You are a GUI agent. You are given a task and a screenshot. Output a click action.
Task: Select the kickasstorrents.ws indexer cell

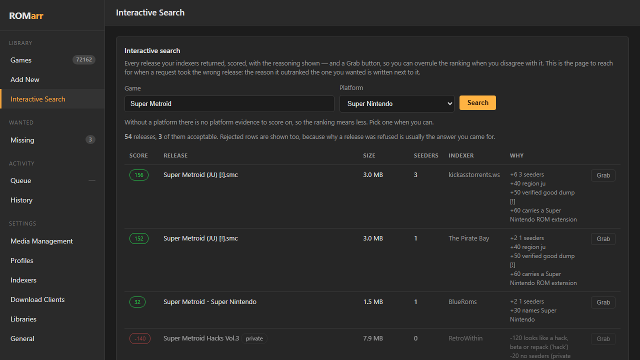tap(474, 174)
